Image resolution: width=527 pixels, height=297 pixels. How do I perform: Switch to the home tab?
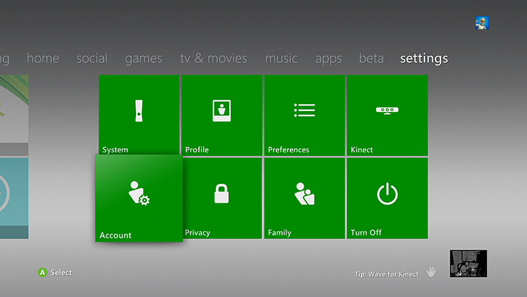coord(43,59)
